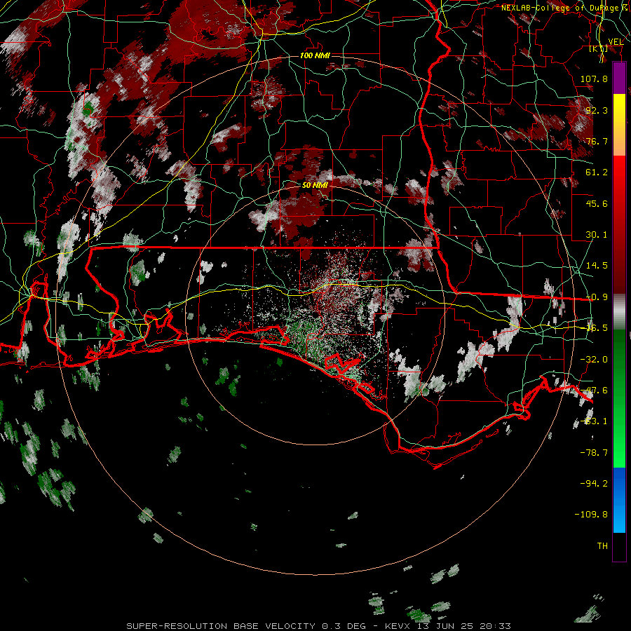Click the -109.8 velocity scale value
Screen dimensions: 631x631
coord(591,515)
